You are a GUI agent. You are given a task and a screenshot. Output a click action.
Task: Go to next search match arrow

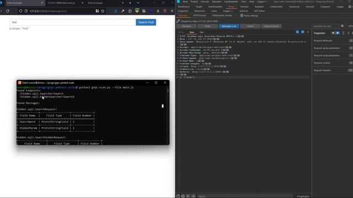click(194, 196)
